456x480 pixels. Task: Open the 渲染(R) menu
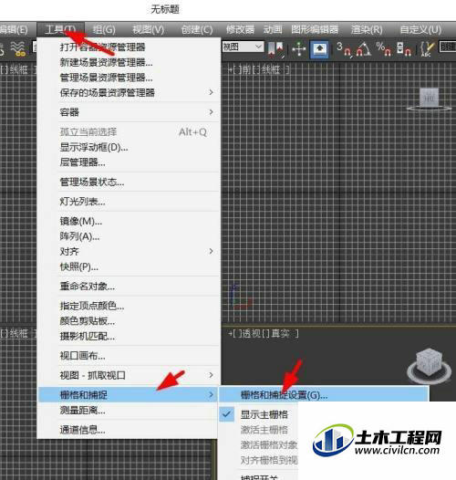coord(367,29)
